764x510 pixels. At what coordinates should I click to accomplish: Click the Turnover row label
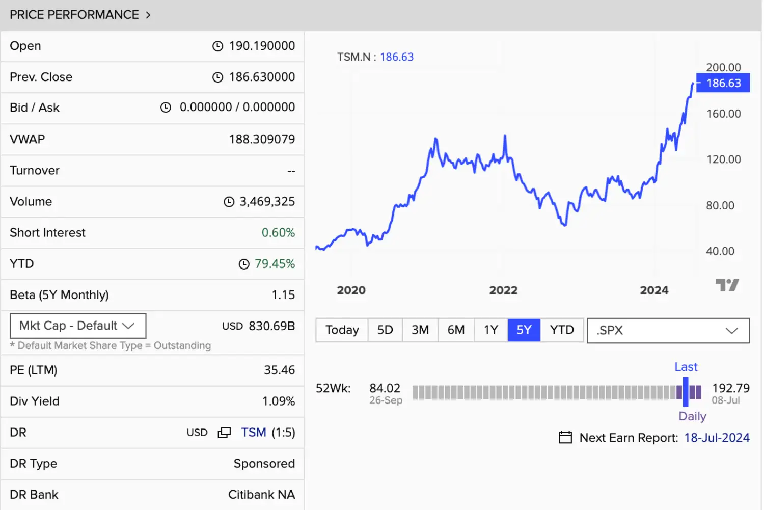[x=35, y=171]
